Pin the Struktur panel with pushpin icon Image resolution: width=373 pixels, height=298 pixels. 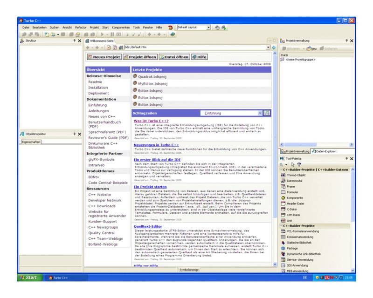74,41
